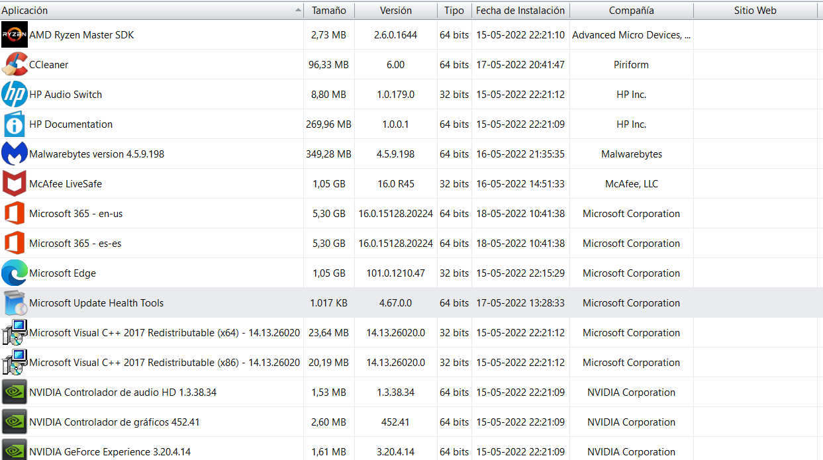This screenshot has height=460, width=823.
Task: Click the 101.0.1210.47 version cell
Action: click(x=396, y=273)
